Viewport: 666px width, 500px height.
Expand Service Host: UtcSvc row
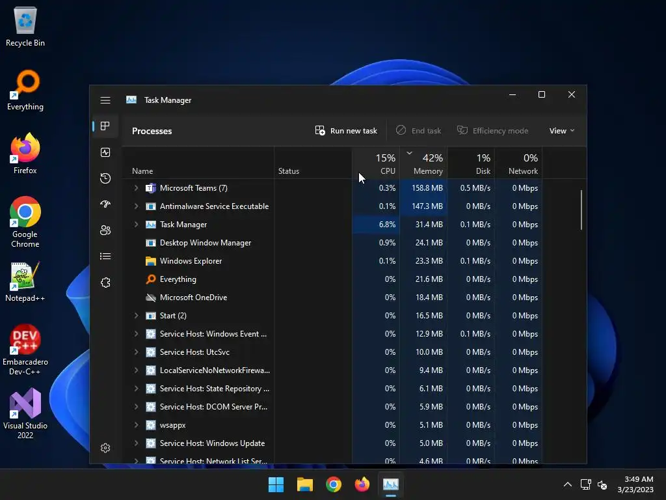[x=136, y=352]
